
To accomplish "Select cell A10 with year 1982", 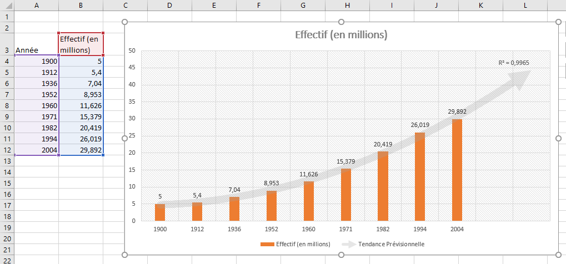I will pyautogui.click(x=37, y=128).
